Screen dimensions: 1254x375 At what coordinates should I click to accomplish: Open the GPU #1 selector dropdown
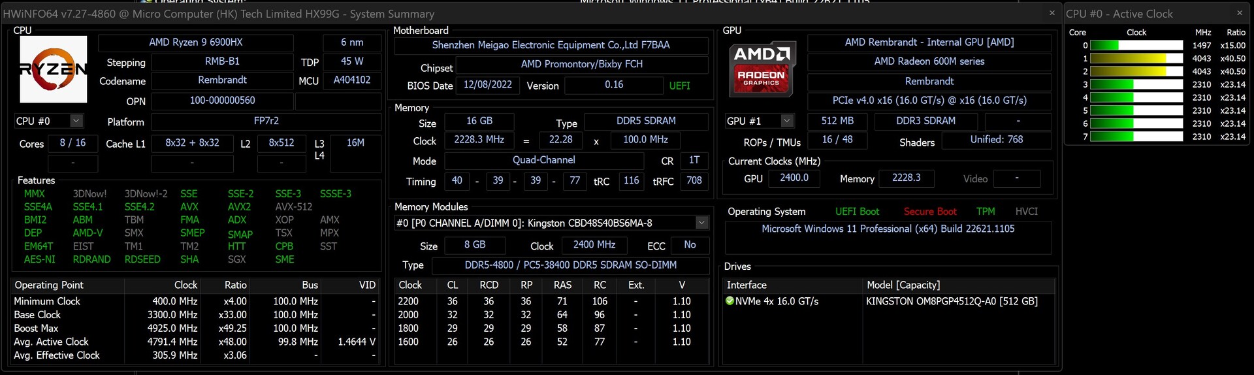click(x=787, y=121)
